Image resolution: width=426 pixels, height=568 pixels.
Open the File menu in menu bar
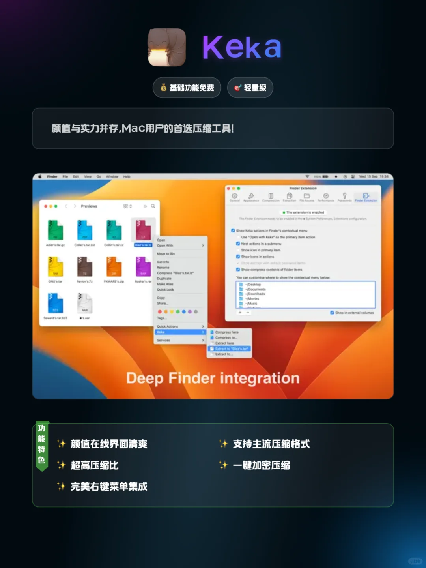[x=65, y=176]
